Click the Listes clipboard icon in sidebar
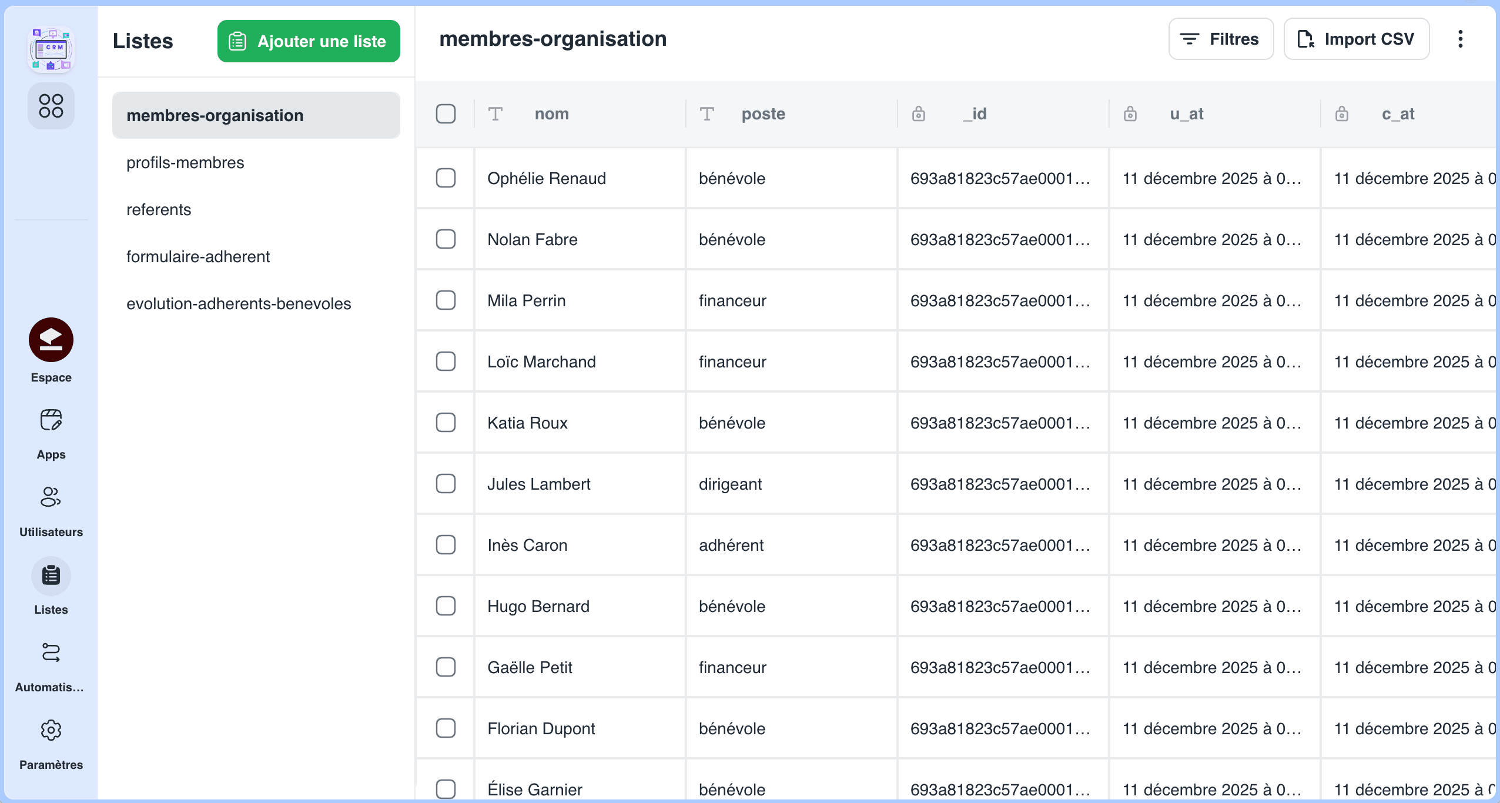Viewport: 1500px width, 803px height. tap(51, 576)
